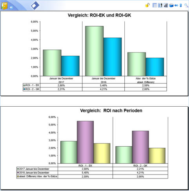
Task: Click the ROI - 1 - EK legend marker
Action: (x=24, y=85)
